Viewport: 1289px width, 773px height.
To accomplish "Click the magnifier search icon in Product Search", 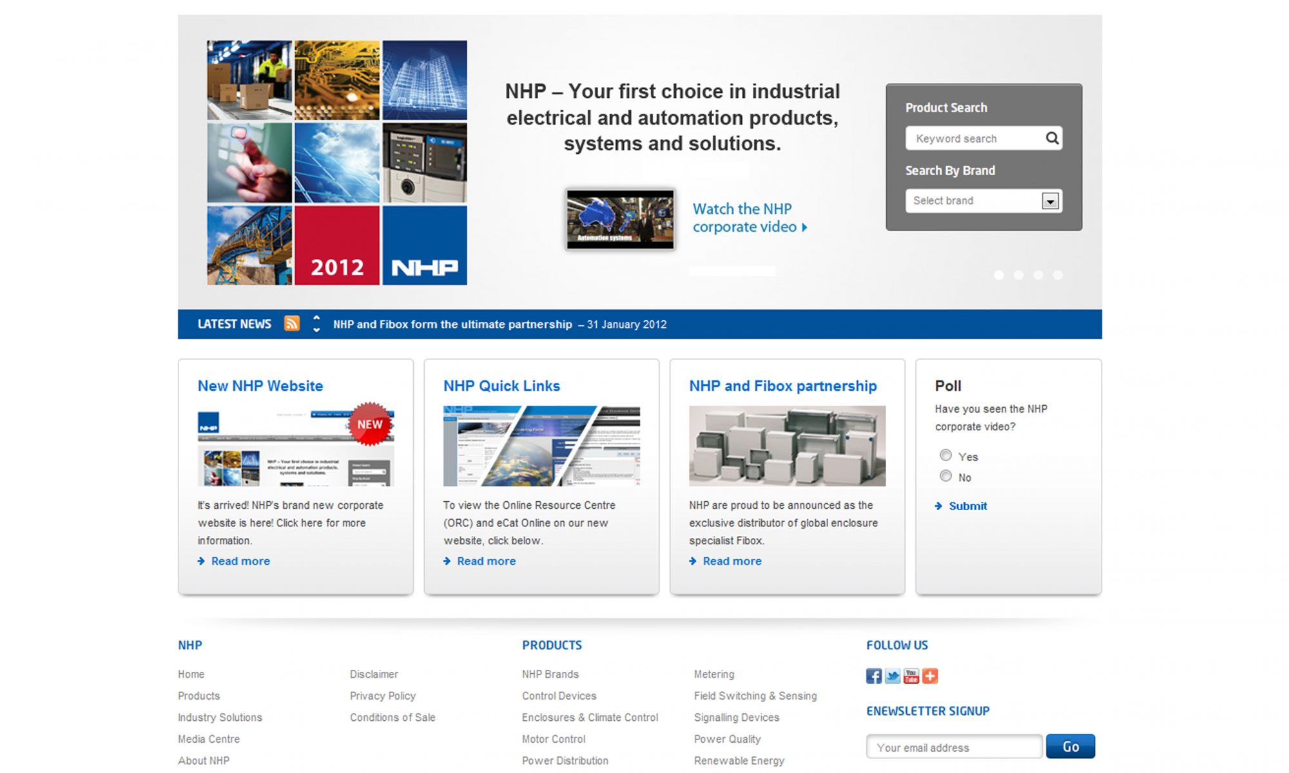I will tap(1052, 138).
